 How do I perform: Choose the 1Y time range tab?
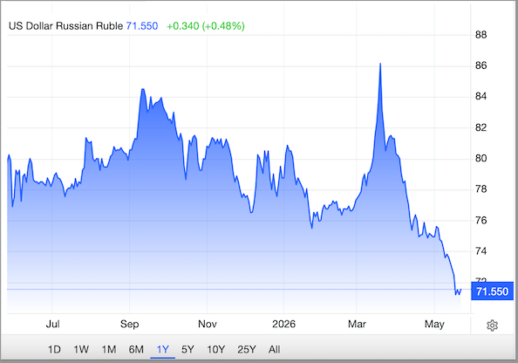(162, 349)
